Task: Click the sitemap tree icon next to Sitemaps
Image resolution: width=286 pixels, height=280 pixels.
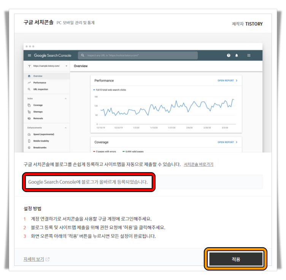Action: click(x=29, y=112)
